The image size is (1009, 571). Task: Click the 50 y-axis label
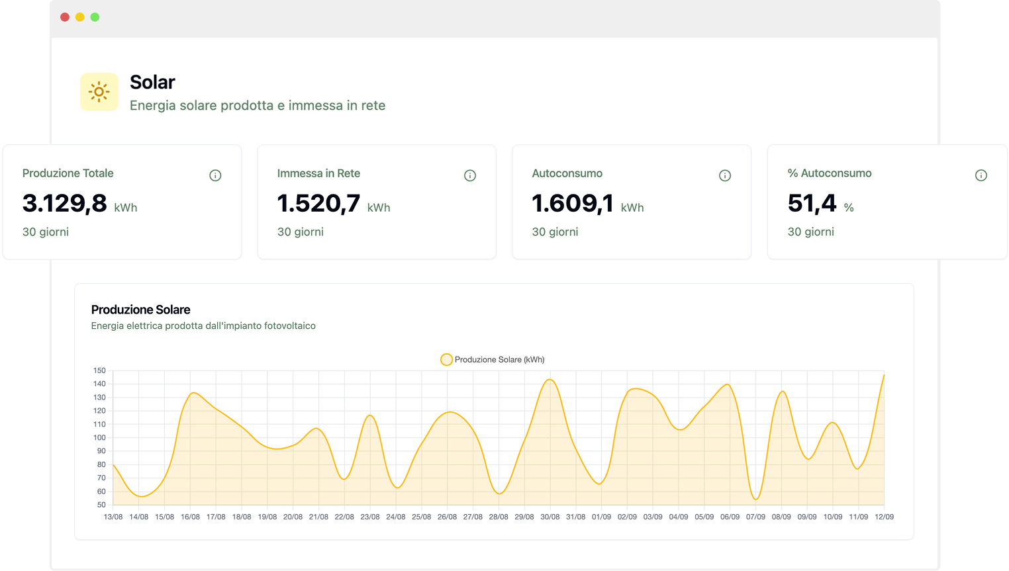click(101, 505)
